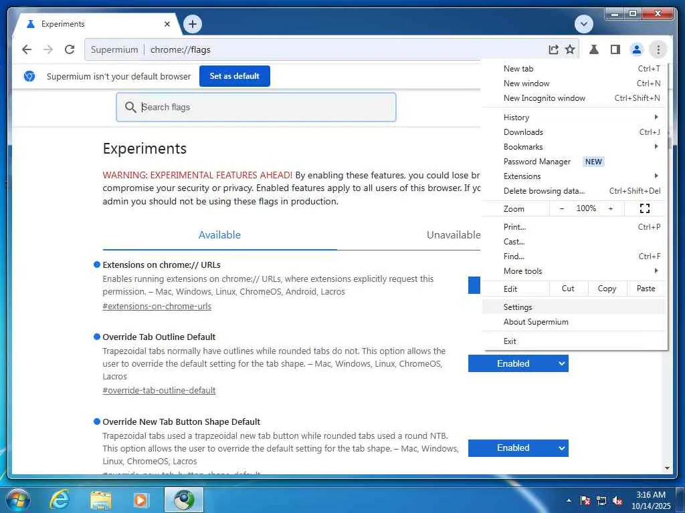Close the three-dot browser menu
The height and width of the screenshot is (513, 685).
pyautogui.click(x=658, y=49)
